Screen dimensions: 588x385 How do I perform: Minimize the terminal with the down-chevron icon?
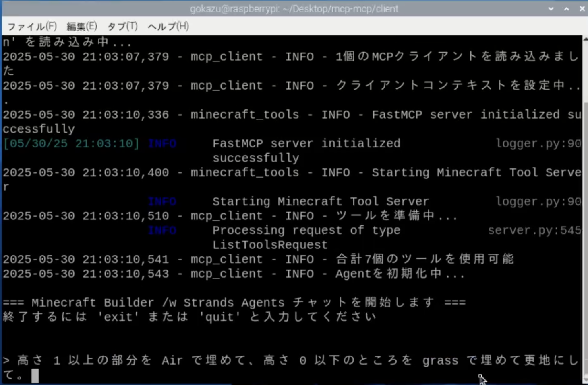[x=551, y=9]
